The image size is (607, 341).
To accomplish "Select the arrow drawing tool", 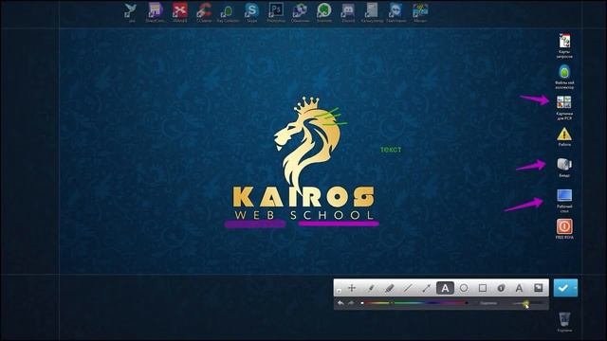I will click(x=426, y=288).
